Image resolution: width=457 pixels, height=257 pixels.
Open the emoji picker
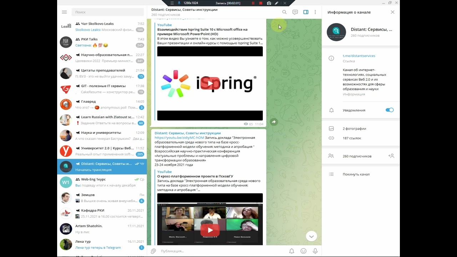[x=303, y=251]
